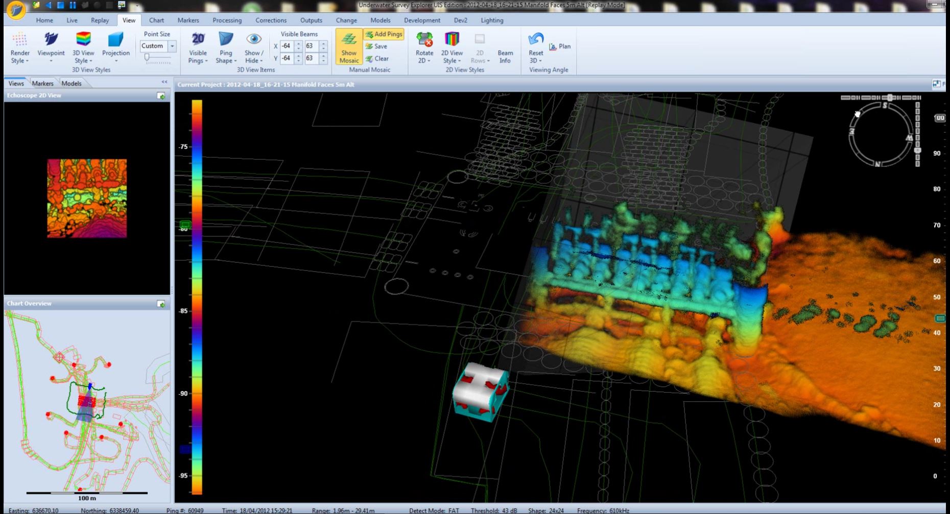The width and height of the screenshot is (950, 514).
Task: Expand the Point Size Custom dropdown
Action: pos(172,46)
